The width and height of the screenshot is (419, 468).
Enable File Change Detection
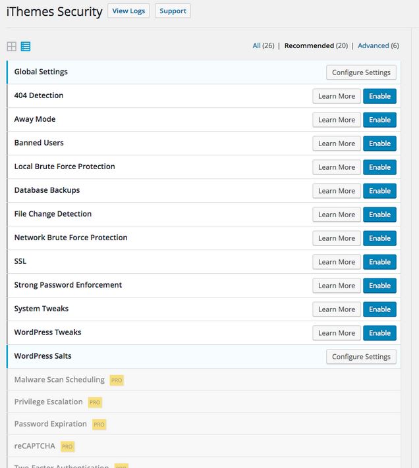click(x=379, y=215)
